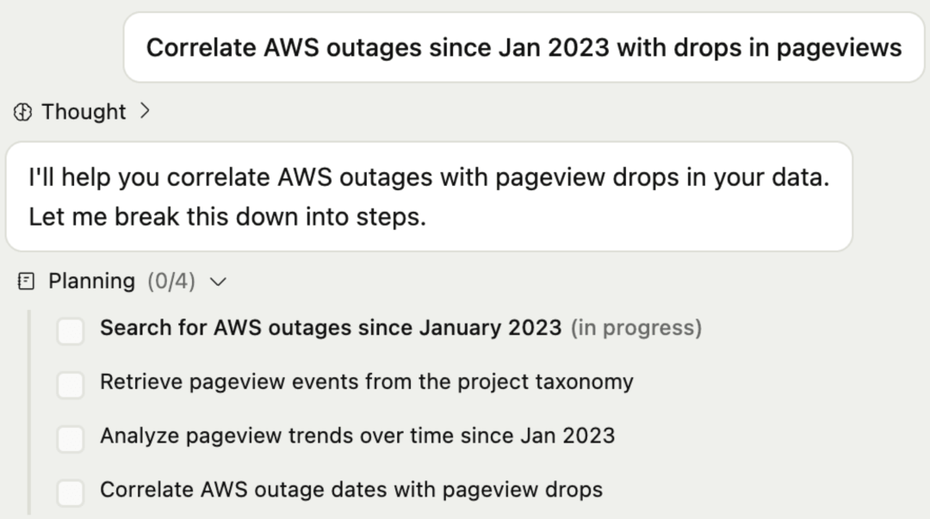
Task: Click the Thought brain icon
Action: point(23,112)
